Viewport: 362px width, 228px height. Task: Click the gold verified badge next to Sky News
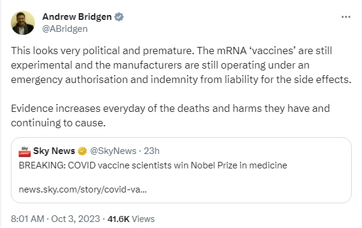click(x=82, y=151)
